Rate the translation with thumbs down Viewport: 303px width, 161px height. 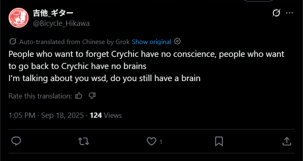pos(92,96)
